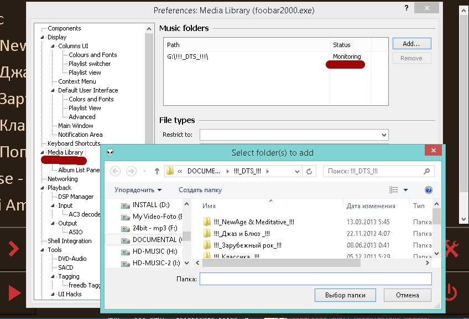The image size is (469, 319).
Task: Open the Context Menu preferences page
Action: pyautogui.click(x=77, y=81)
